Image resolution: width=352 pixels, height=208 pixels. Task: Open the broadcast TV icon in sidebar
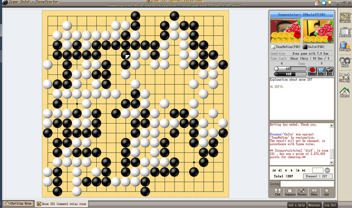click(x=345, y=32)
